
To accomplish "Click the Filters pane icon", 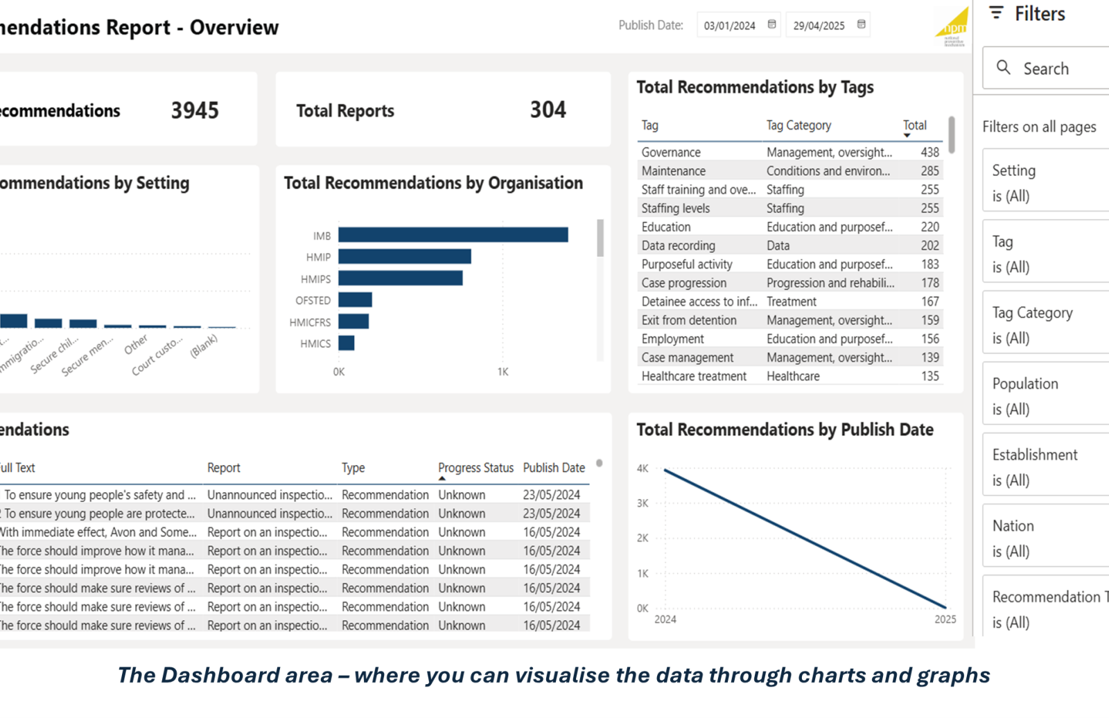I will (996, 13).
